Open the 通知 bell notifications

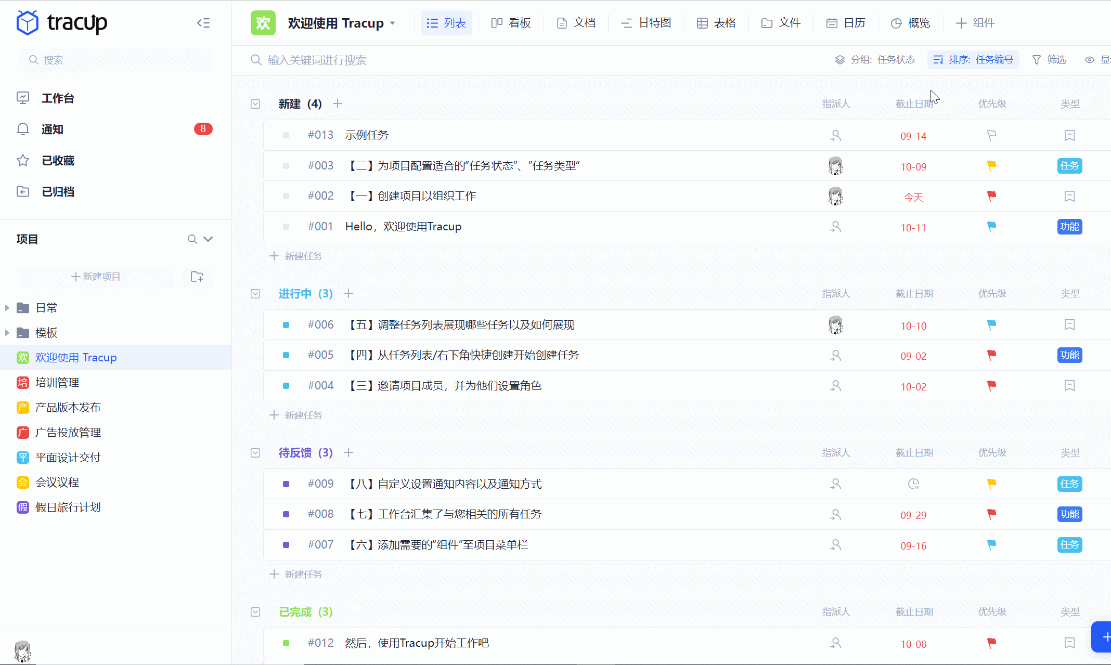pyautogui.click(x=23, y=129)
